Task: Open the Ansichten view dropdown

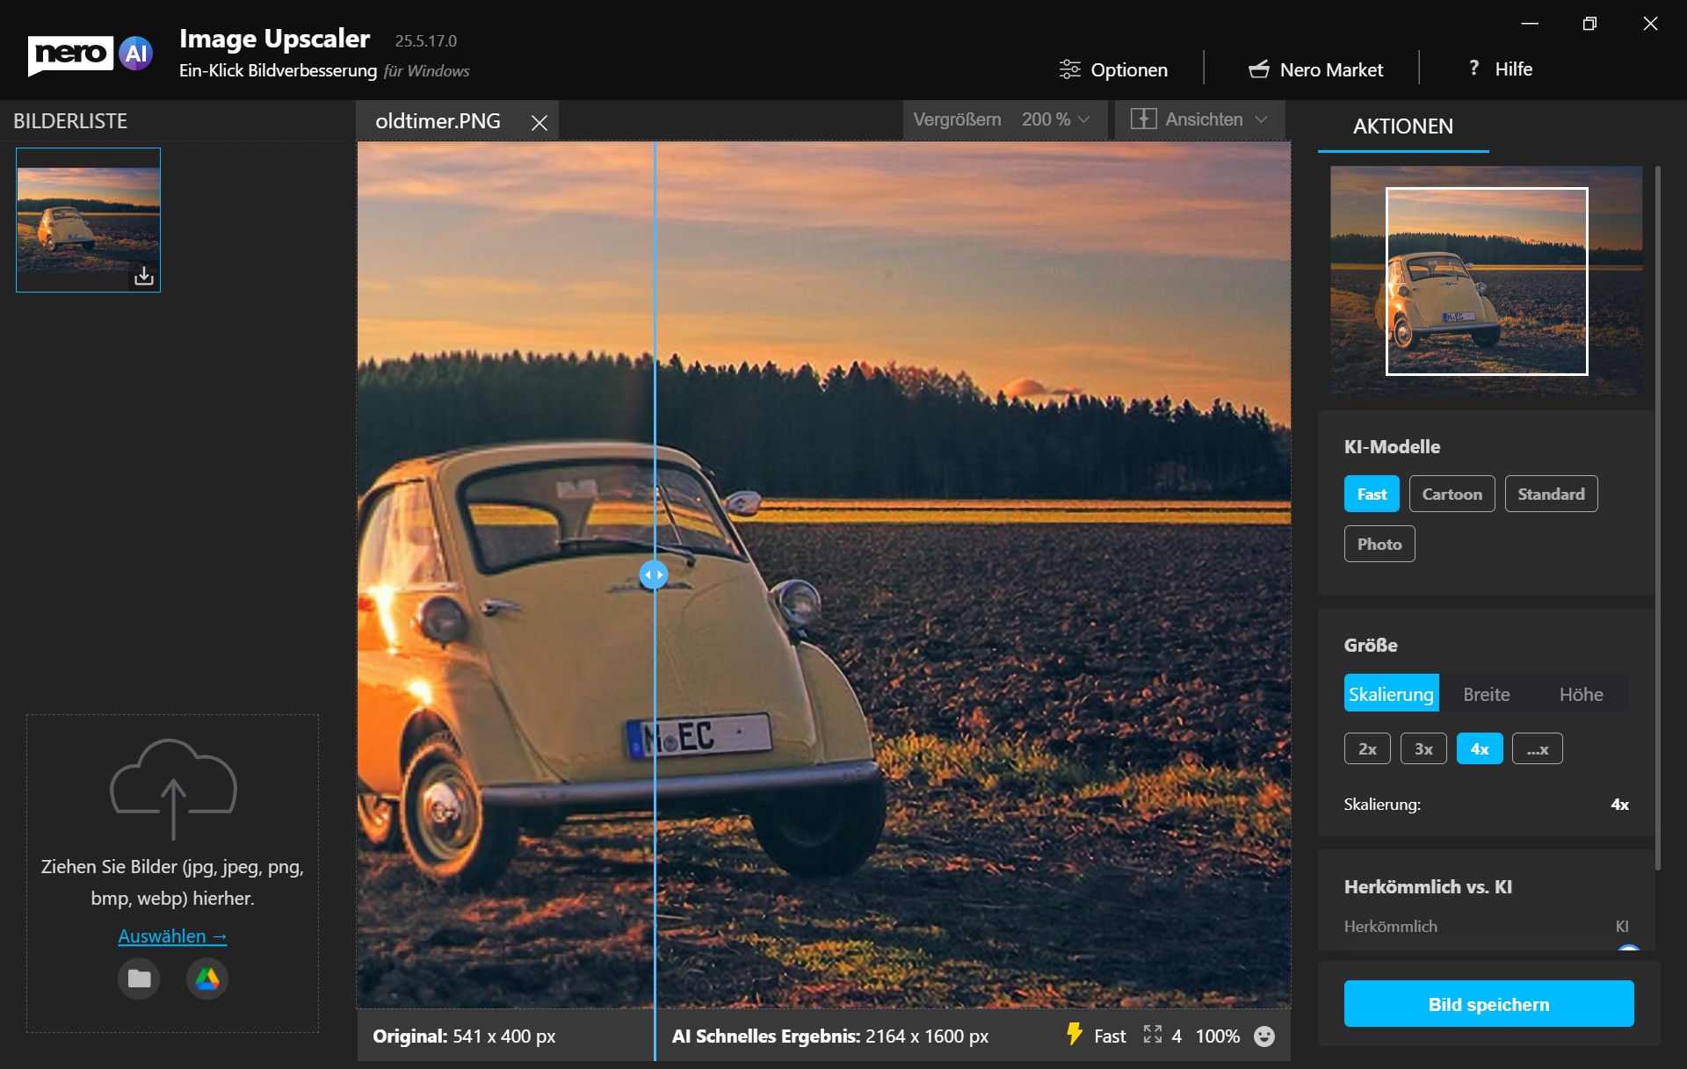Action: pos(1199,119)
